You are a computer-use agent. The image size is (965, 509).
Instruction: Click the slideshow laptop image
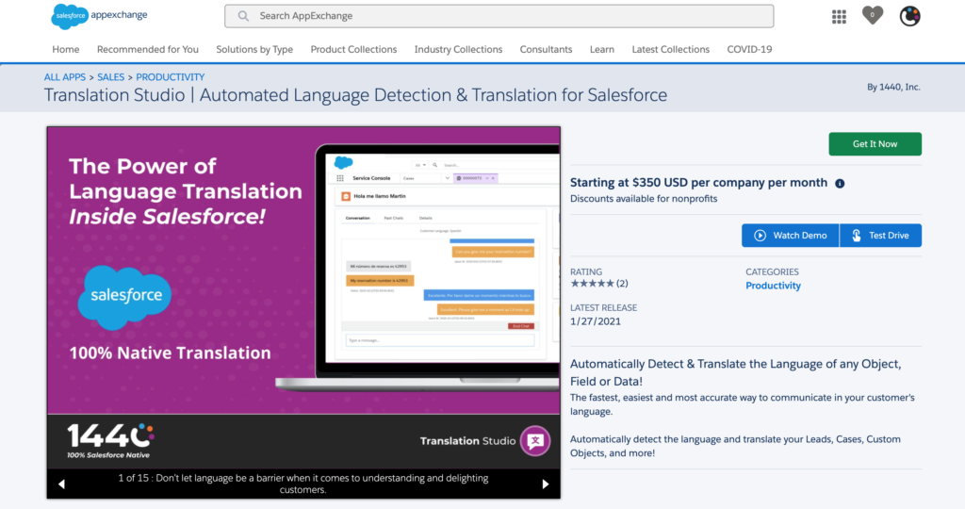(x=418, y=267)
